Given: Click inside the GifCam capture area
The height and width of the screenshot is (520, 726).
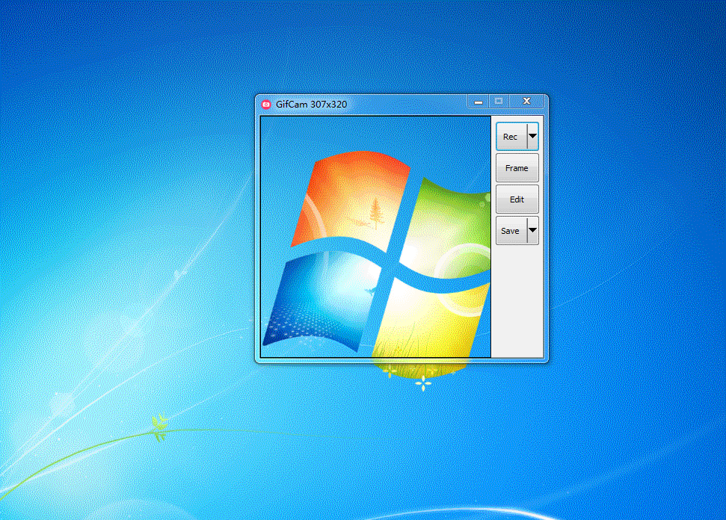Looking at the screenshot, I should tap(375, 237).
